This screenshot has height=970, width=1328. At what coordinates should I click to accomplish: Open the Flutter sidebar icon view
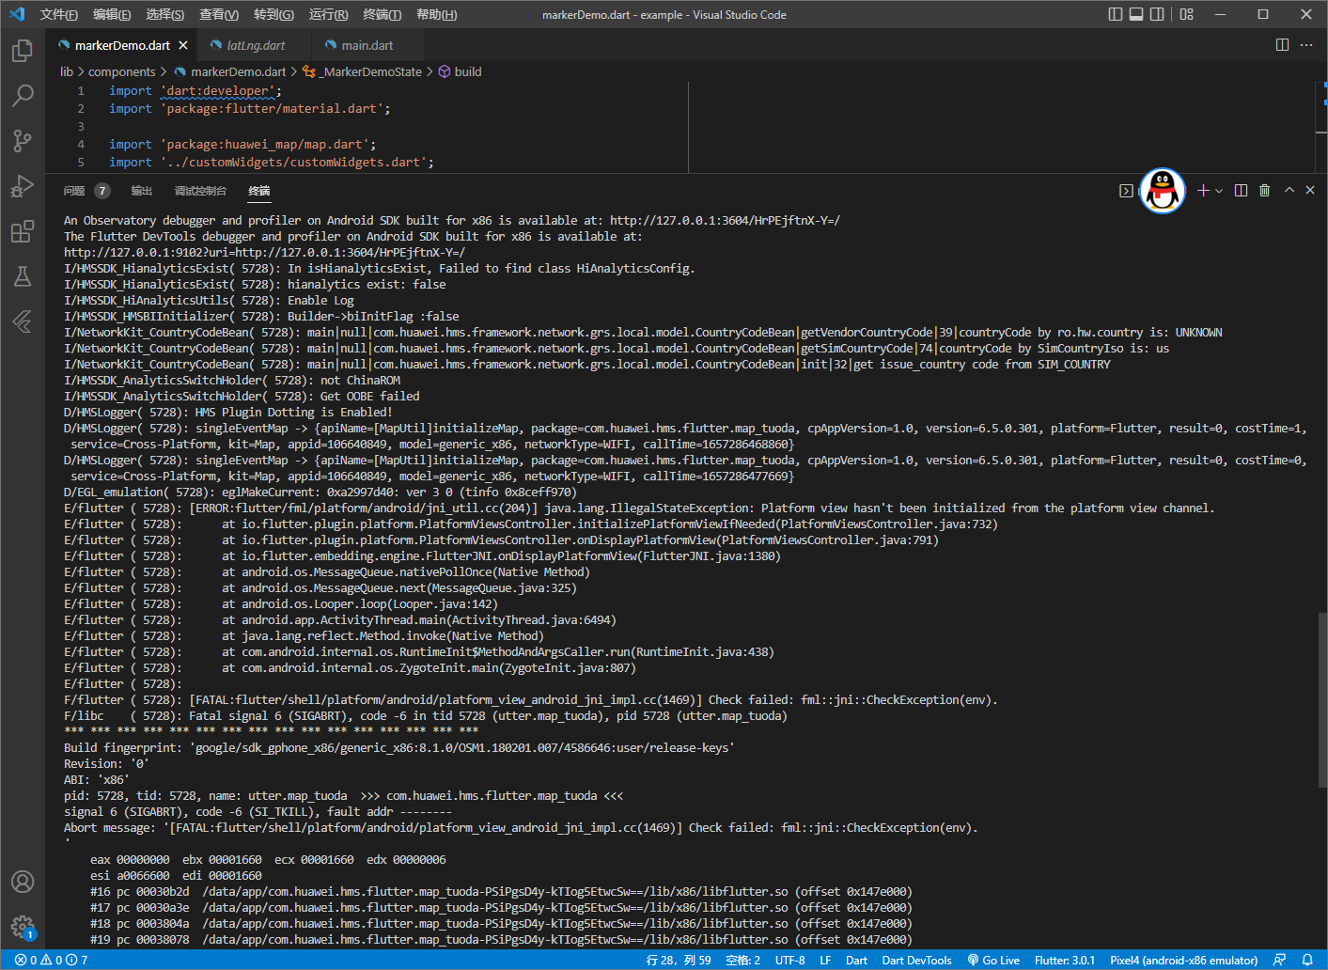click(23, 321)
